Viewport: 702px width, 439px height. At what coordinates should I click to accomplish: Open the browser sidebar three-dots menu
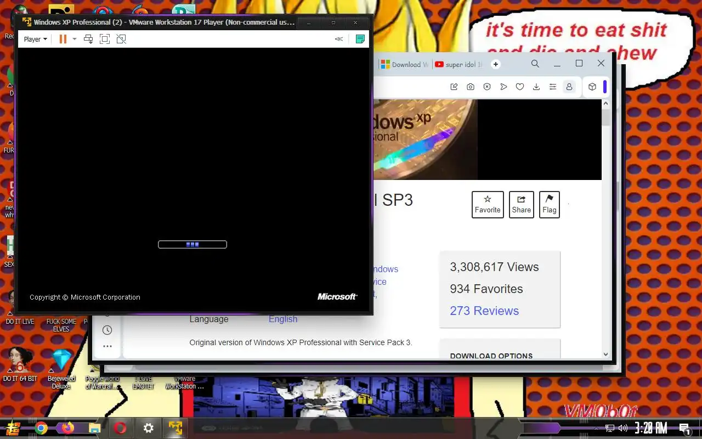107,346
